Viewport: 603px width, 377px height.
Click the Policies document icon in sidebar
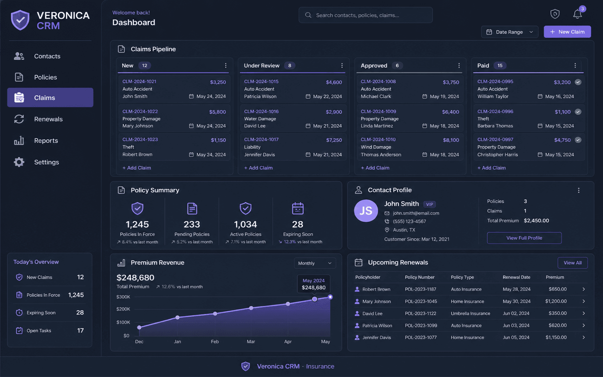[x=19, y=77]
